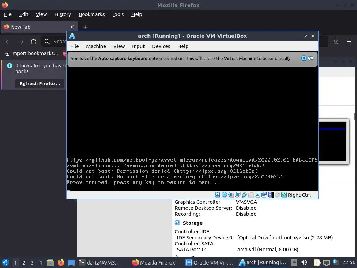Open VirtualBox Help menu
The image size is (357, 268).
tap(183, 46)
